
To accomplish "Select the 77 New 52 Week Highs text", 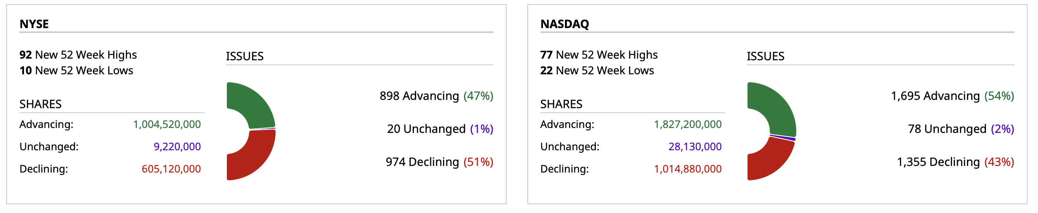I will coord(599,54).
